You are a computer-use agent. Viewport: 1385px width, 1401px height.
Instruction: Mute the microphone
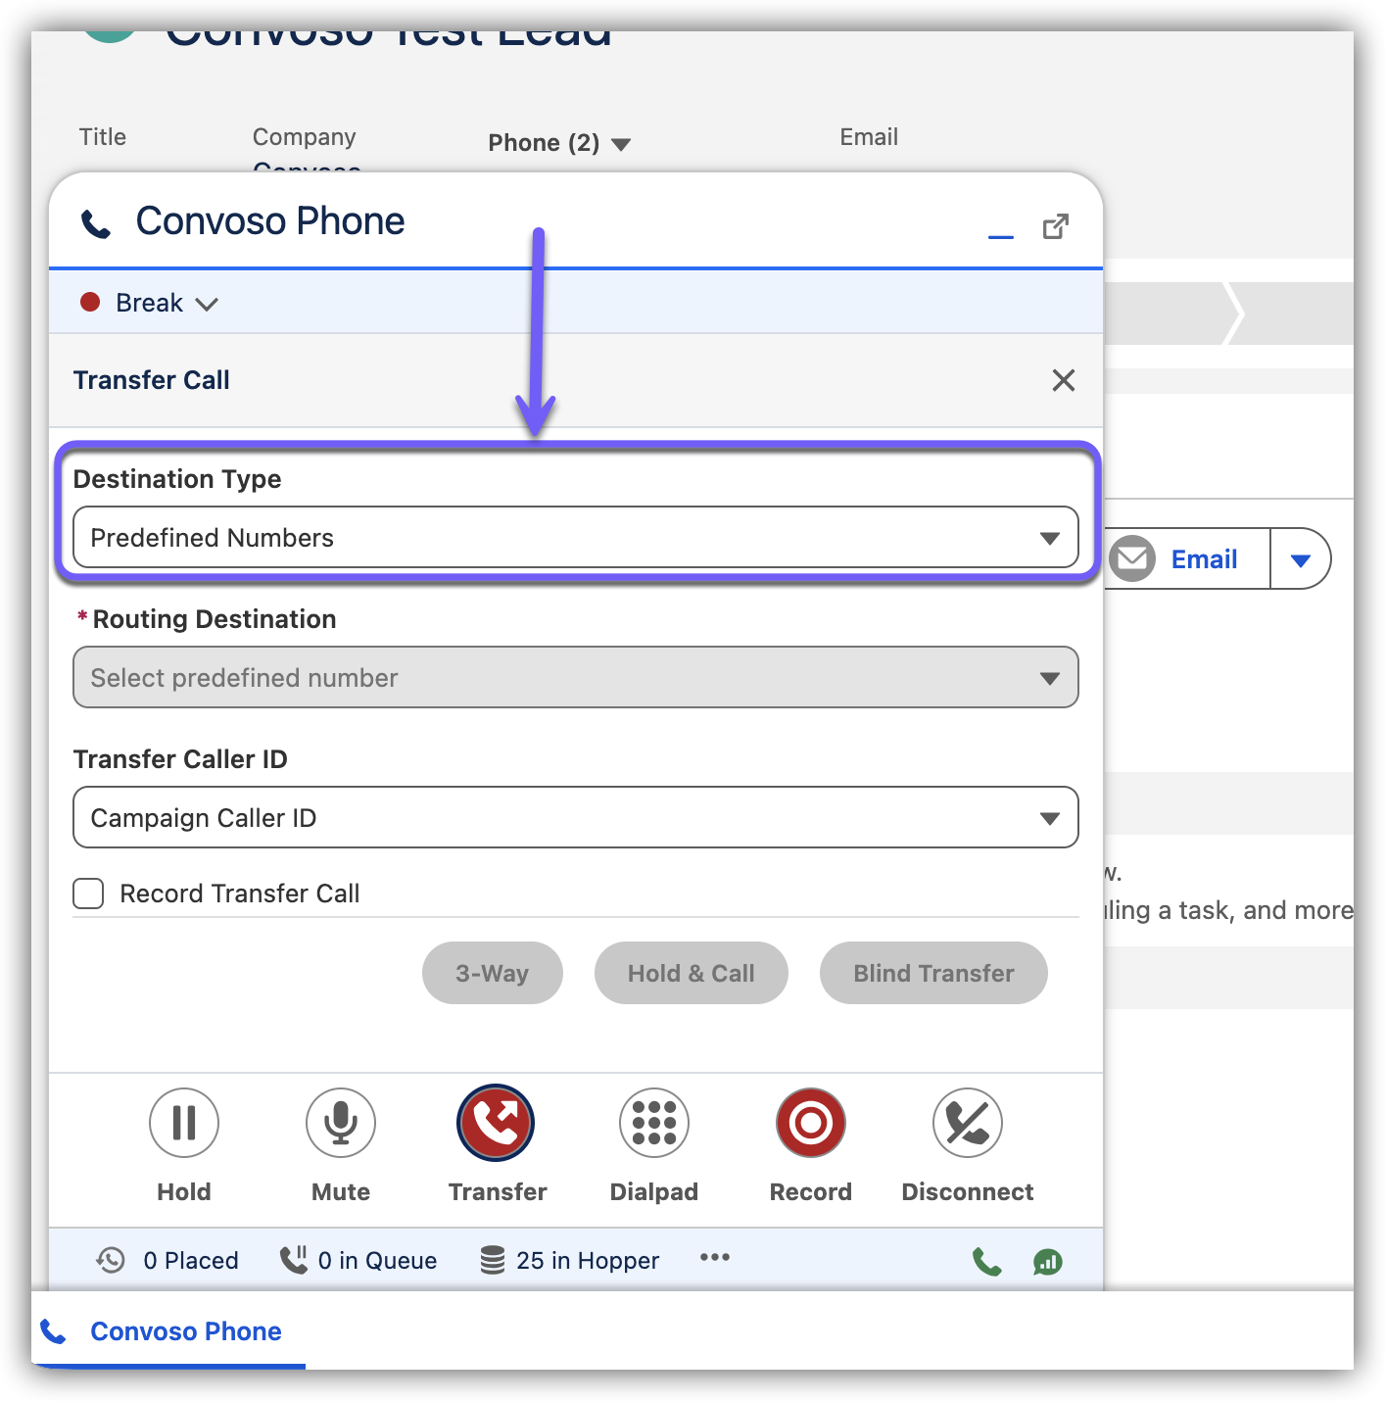[340, 1123]
